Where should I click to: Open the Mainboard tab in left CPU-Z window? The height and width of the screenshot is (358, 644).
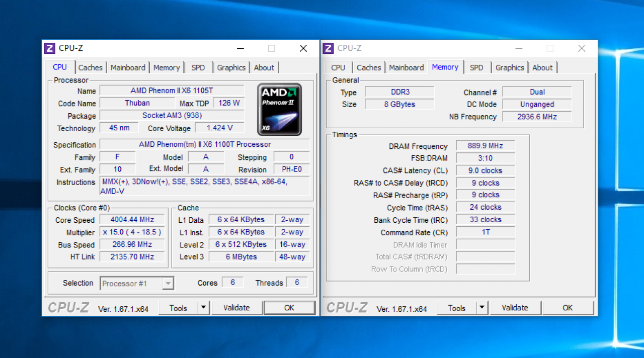click(x=128, y=67)
